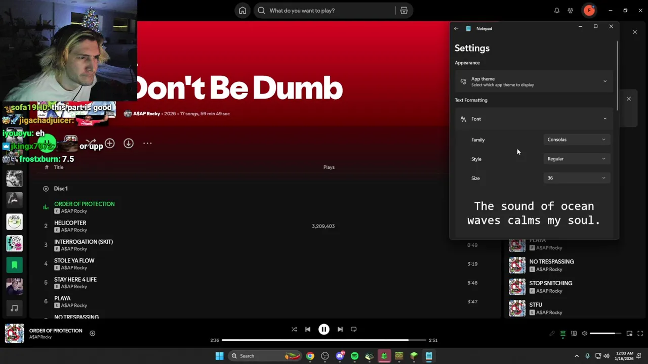Open the Queue icon in player bar
The width and height of the screenshot is (648, 364).
[562, 334]
